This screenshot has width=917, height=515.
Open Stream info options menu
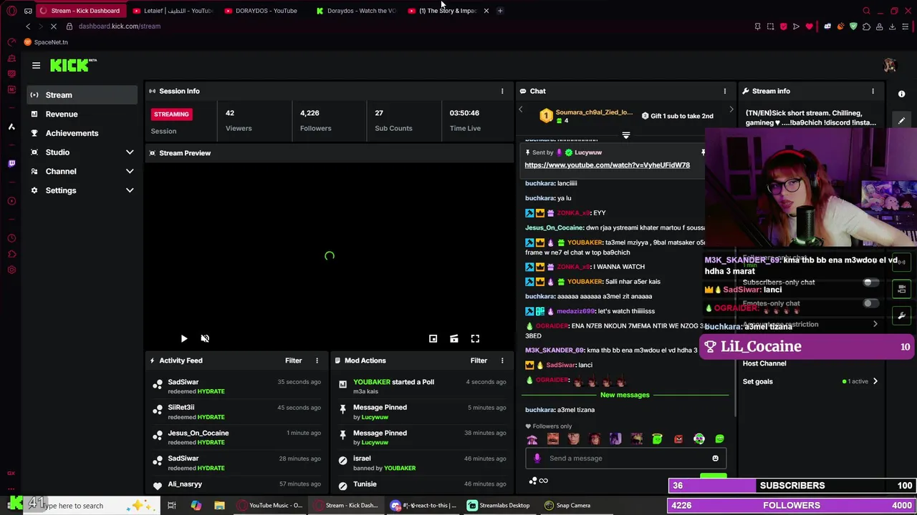[873, 91]
